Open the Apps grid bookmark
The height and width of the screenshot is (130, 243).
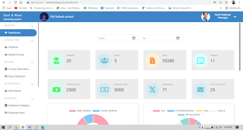click(x=7, y=8)
